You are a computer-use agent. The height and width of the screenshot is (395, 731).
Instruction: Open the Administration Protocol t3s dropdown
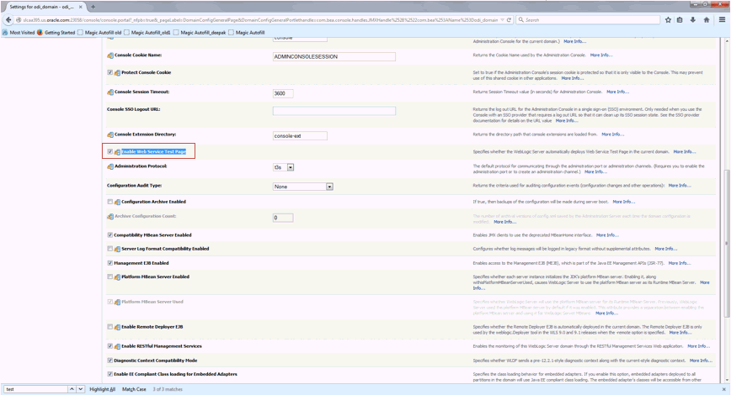pos(284,167)
